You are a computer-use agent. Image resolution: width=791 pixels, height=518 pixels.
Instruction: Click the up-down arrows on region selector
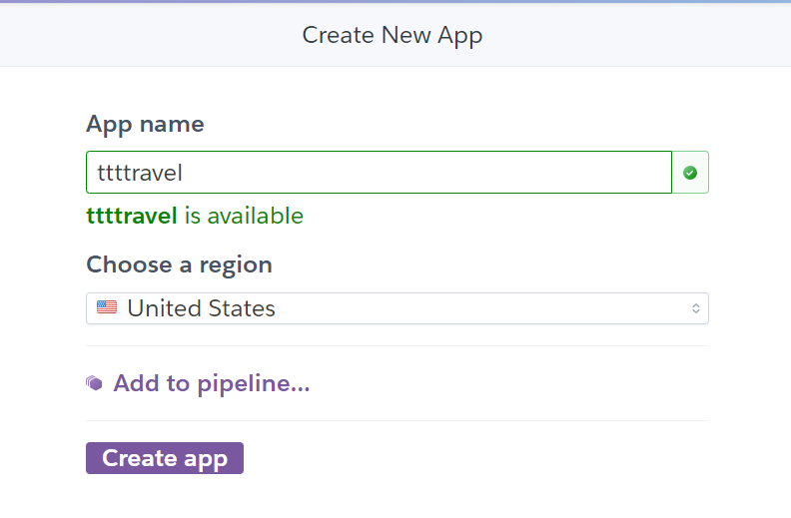[x=696, y=308]
